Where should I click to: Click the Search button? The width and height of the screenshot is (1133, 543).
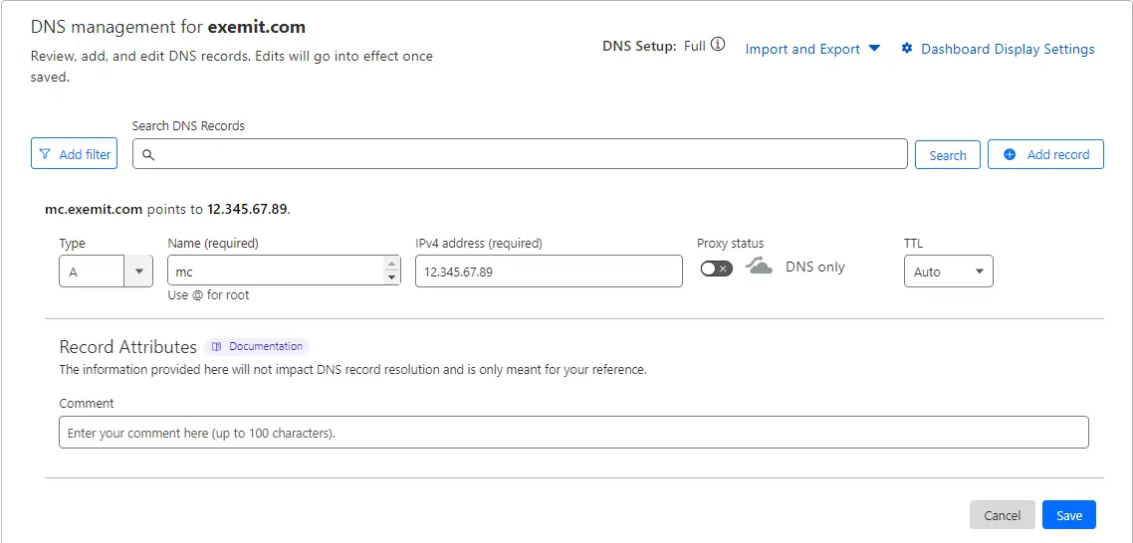[x=947, y=154]
